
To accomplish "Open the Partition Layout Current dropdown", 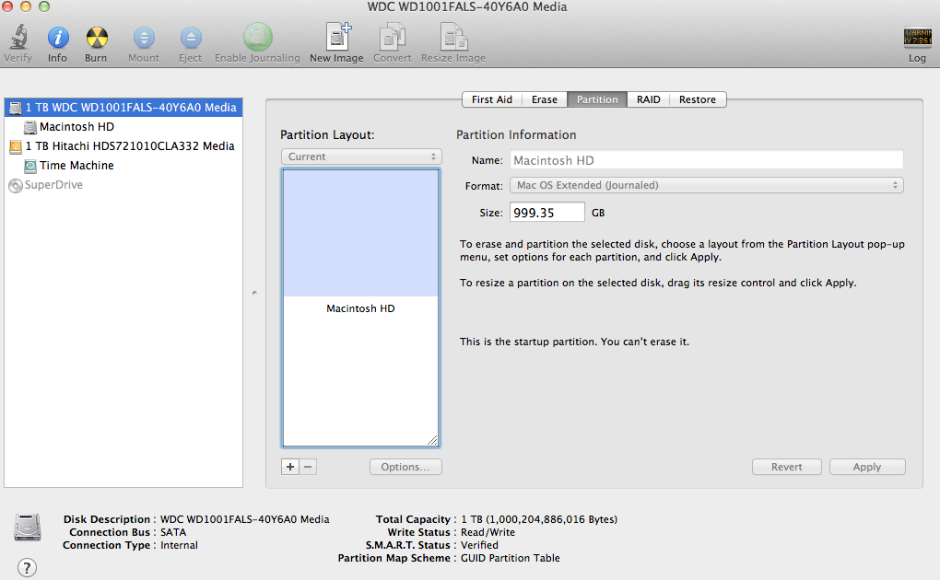I will coord(361,157).
